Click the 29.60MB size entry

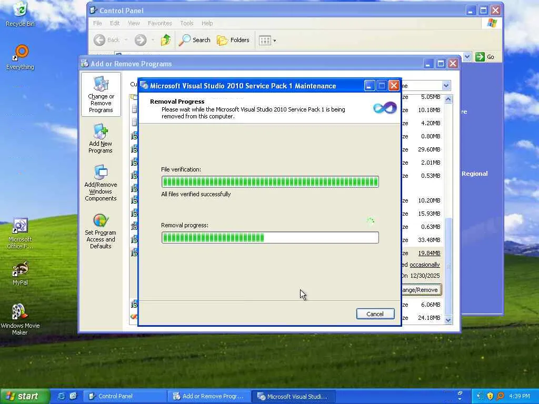tap(429, 149)
